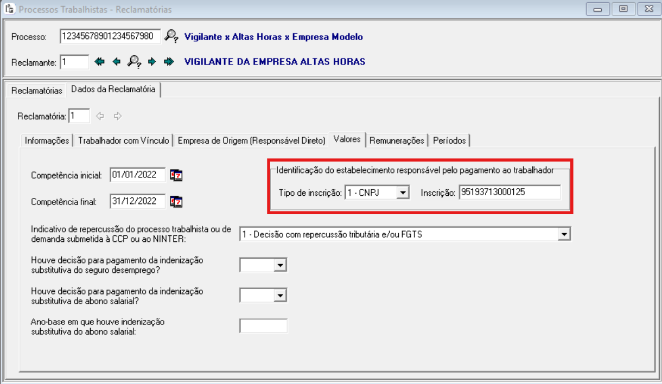
Task: Open calendar for Competência final
Action: click(176, 202)
